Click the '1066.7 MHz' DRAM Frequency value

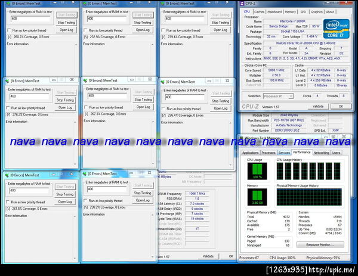[197, 194]
